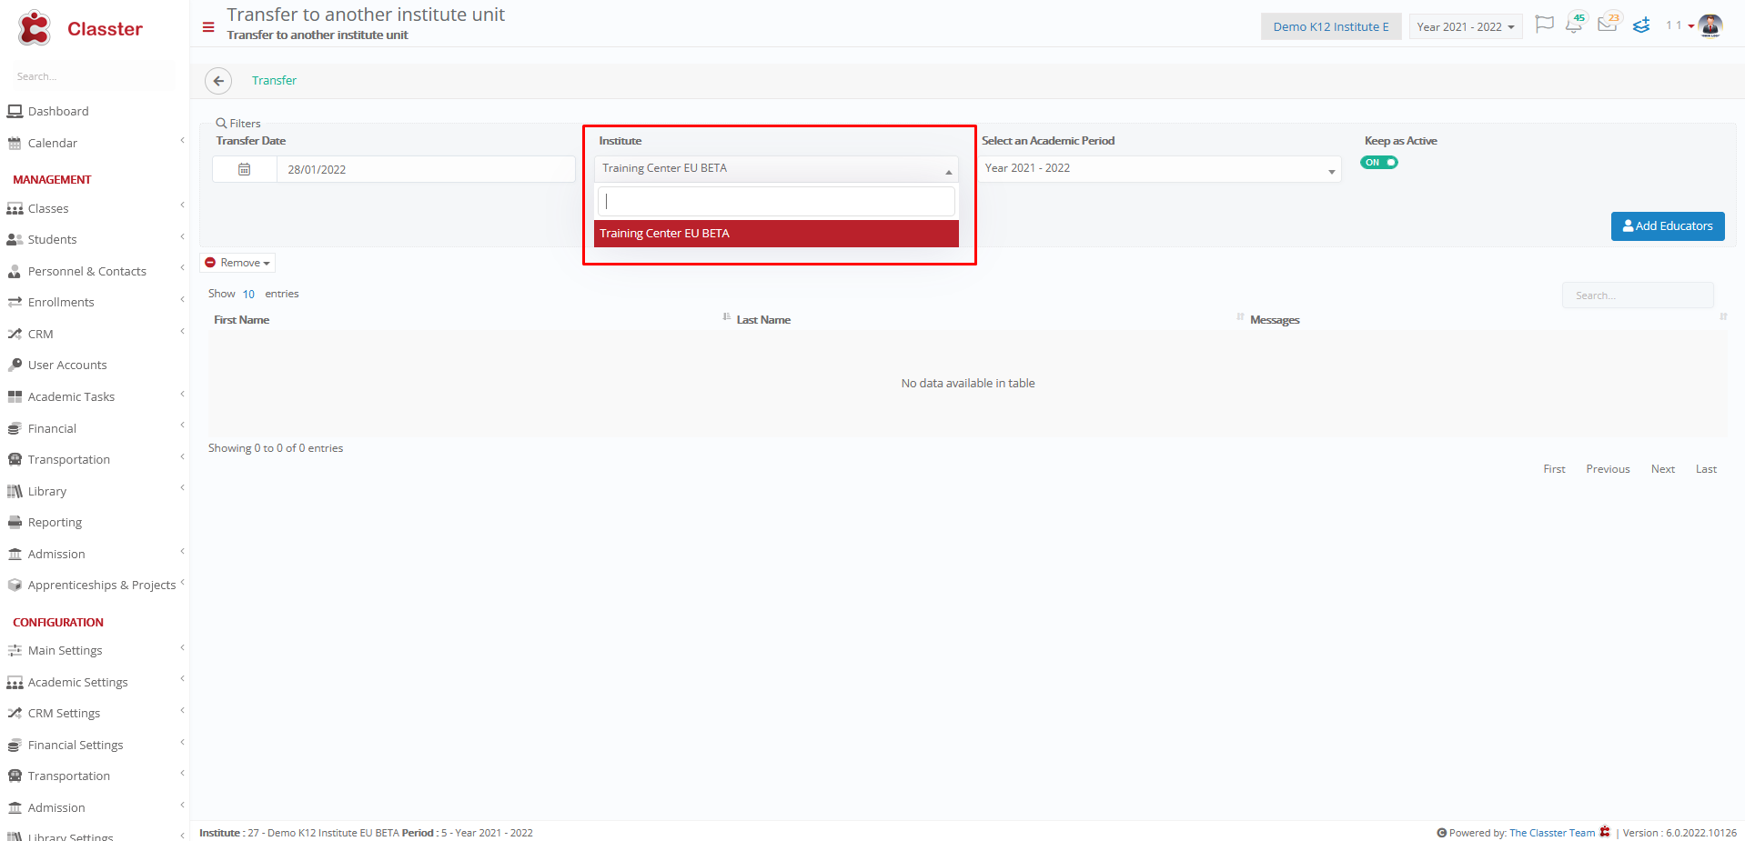This screenshot has height=841, width=1745.
Task: Toggle the Keep as Active switch
Action: coord(1378,163)
